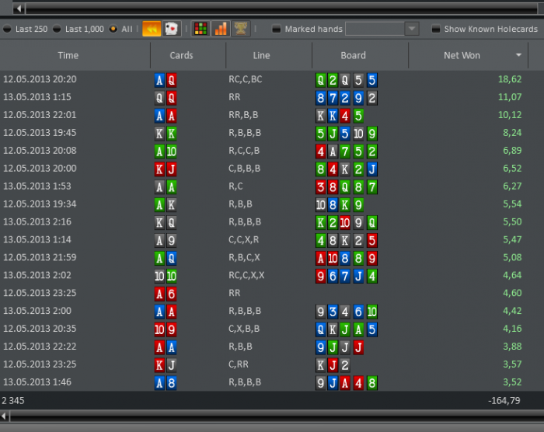Click the R,B,C,X line cell

tap(244, 257)
